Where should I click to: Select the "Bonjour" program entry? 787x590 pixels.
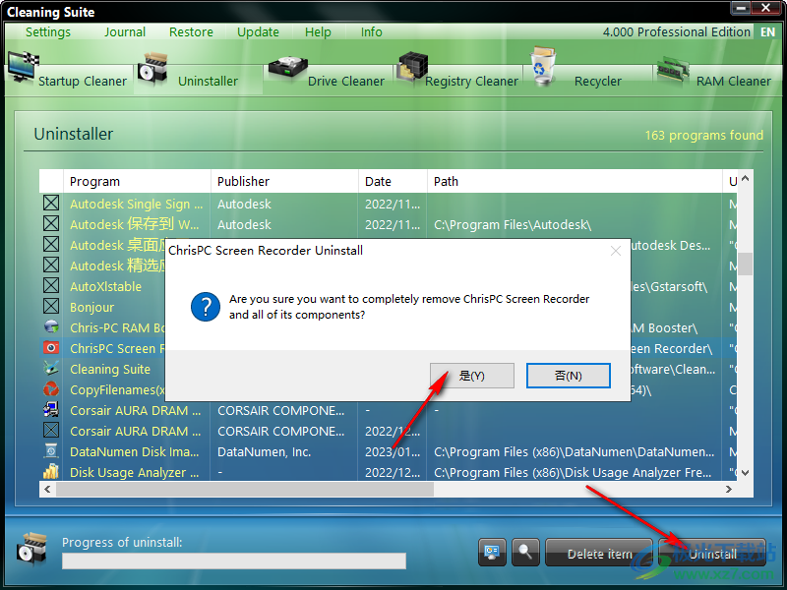(x=91, y=307)
